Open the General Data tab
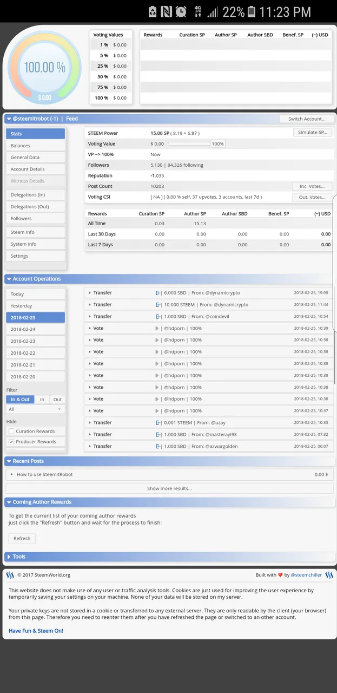The width and height of the screenshot is (337, 693). point(35,158)
